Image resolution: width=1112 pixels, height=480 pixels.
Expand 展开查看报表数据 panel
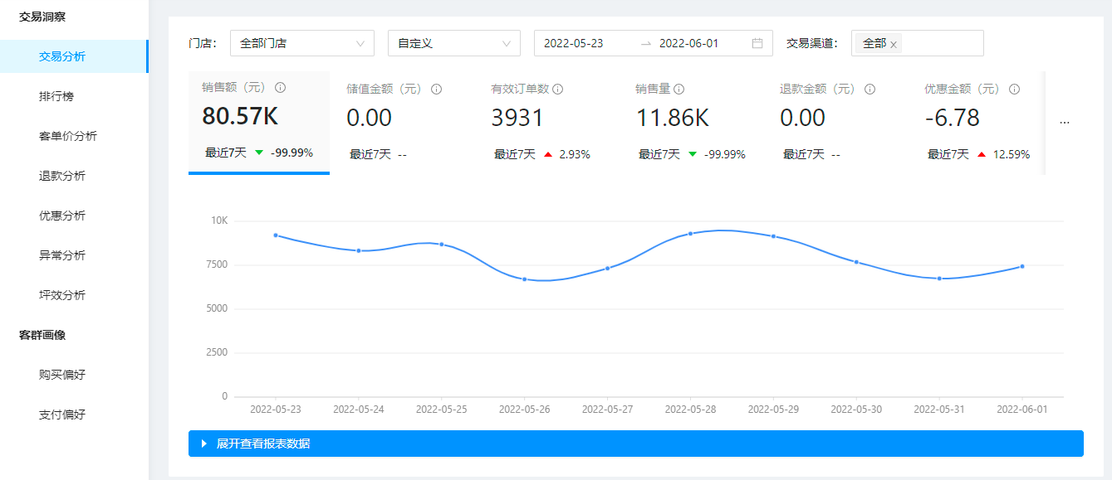[635, 444]
